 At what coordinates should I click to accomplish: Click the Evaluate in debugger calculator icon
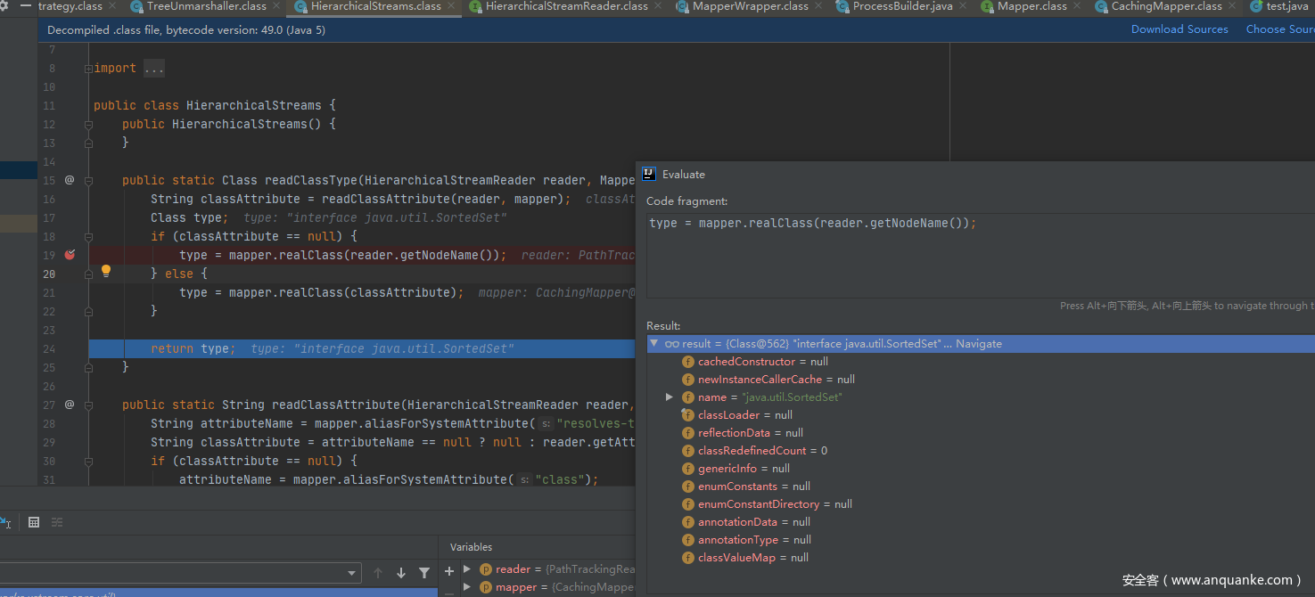(34, 522)
